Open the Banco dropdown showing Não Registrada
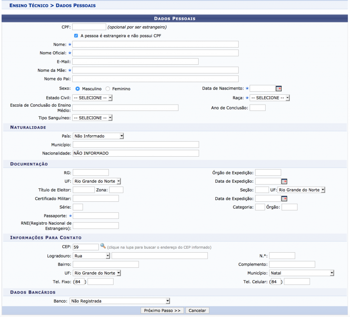Image resolution: width=350 pixels, height=317 pixels. pos(120,301)
